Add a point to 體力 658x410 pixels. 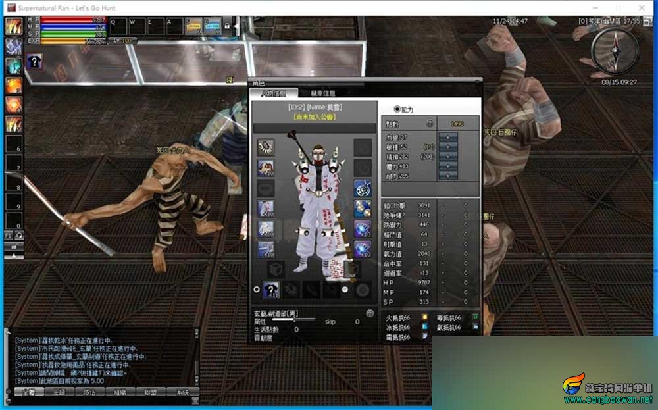pyautogui.click(x=447, y=167)
